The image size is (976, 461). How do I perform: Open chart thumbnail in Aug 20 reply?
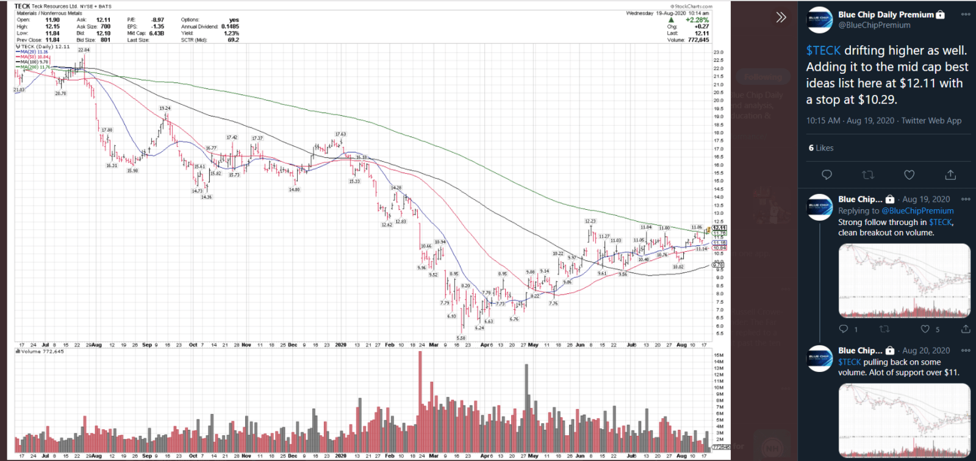click(904, 420)
